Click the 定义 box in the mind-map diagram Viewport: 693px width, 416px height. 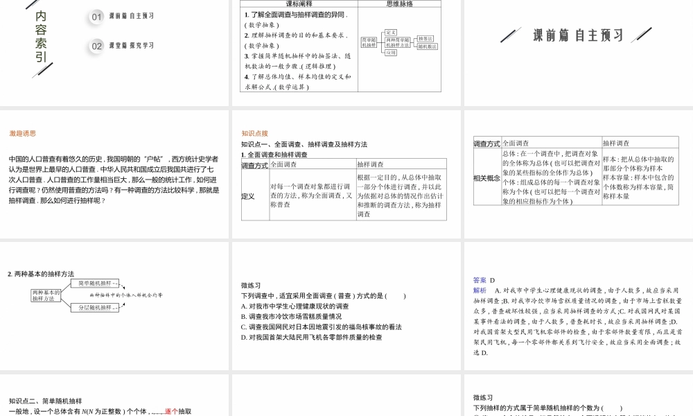coord(390,33)
